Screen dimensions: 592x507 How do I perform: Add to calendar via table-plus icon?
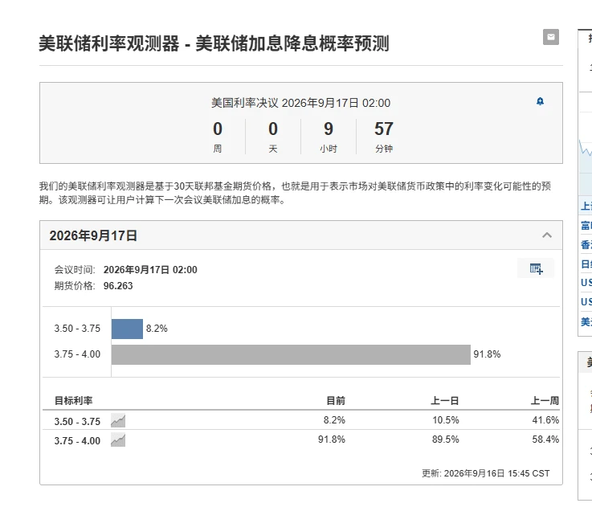pyautogui.click(x=536, y=268)
